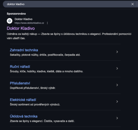Screen dimensions: 138x130
Task: Open the 'Příslušenství' sitelink
Action: pos(20,83)
